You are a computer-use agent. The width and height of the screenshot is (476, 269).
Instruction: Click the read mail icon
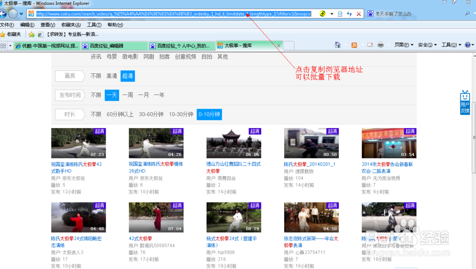tap(370, 45)
